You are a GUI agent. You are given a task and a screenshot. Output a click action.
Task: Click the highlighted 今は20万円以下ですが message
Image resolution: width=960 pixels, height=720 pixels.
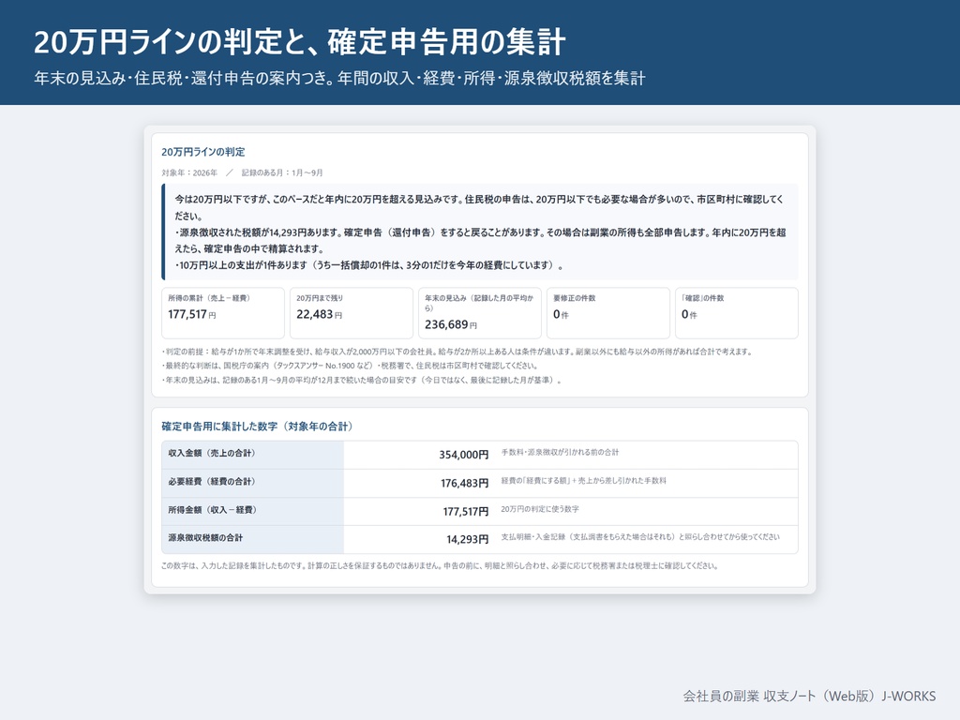(x=479, y=207)
